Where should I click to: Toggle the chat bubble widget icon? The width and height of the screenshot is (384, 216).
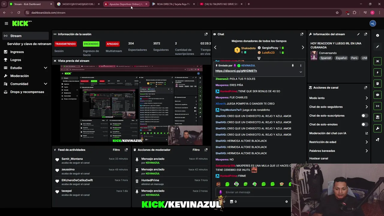tap(377, 95)
